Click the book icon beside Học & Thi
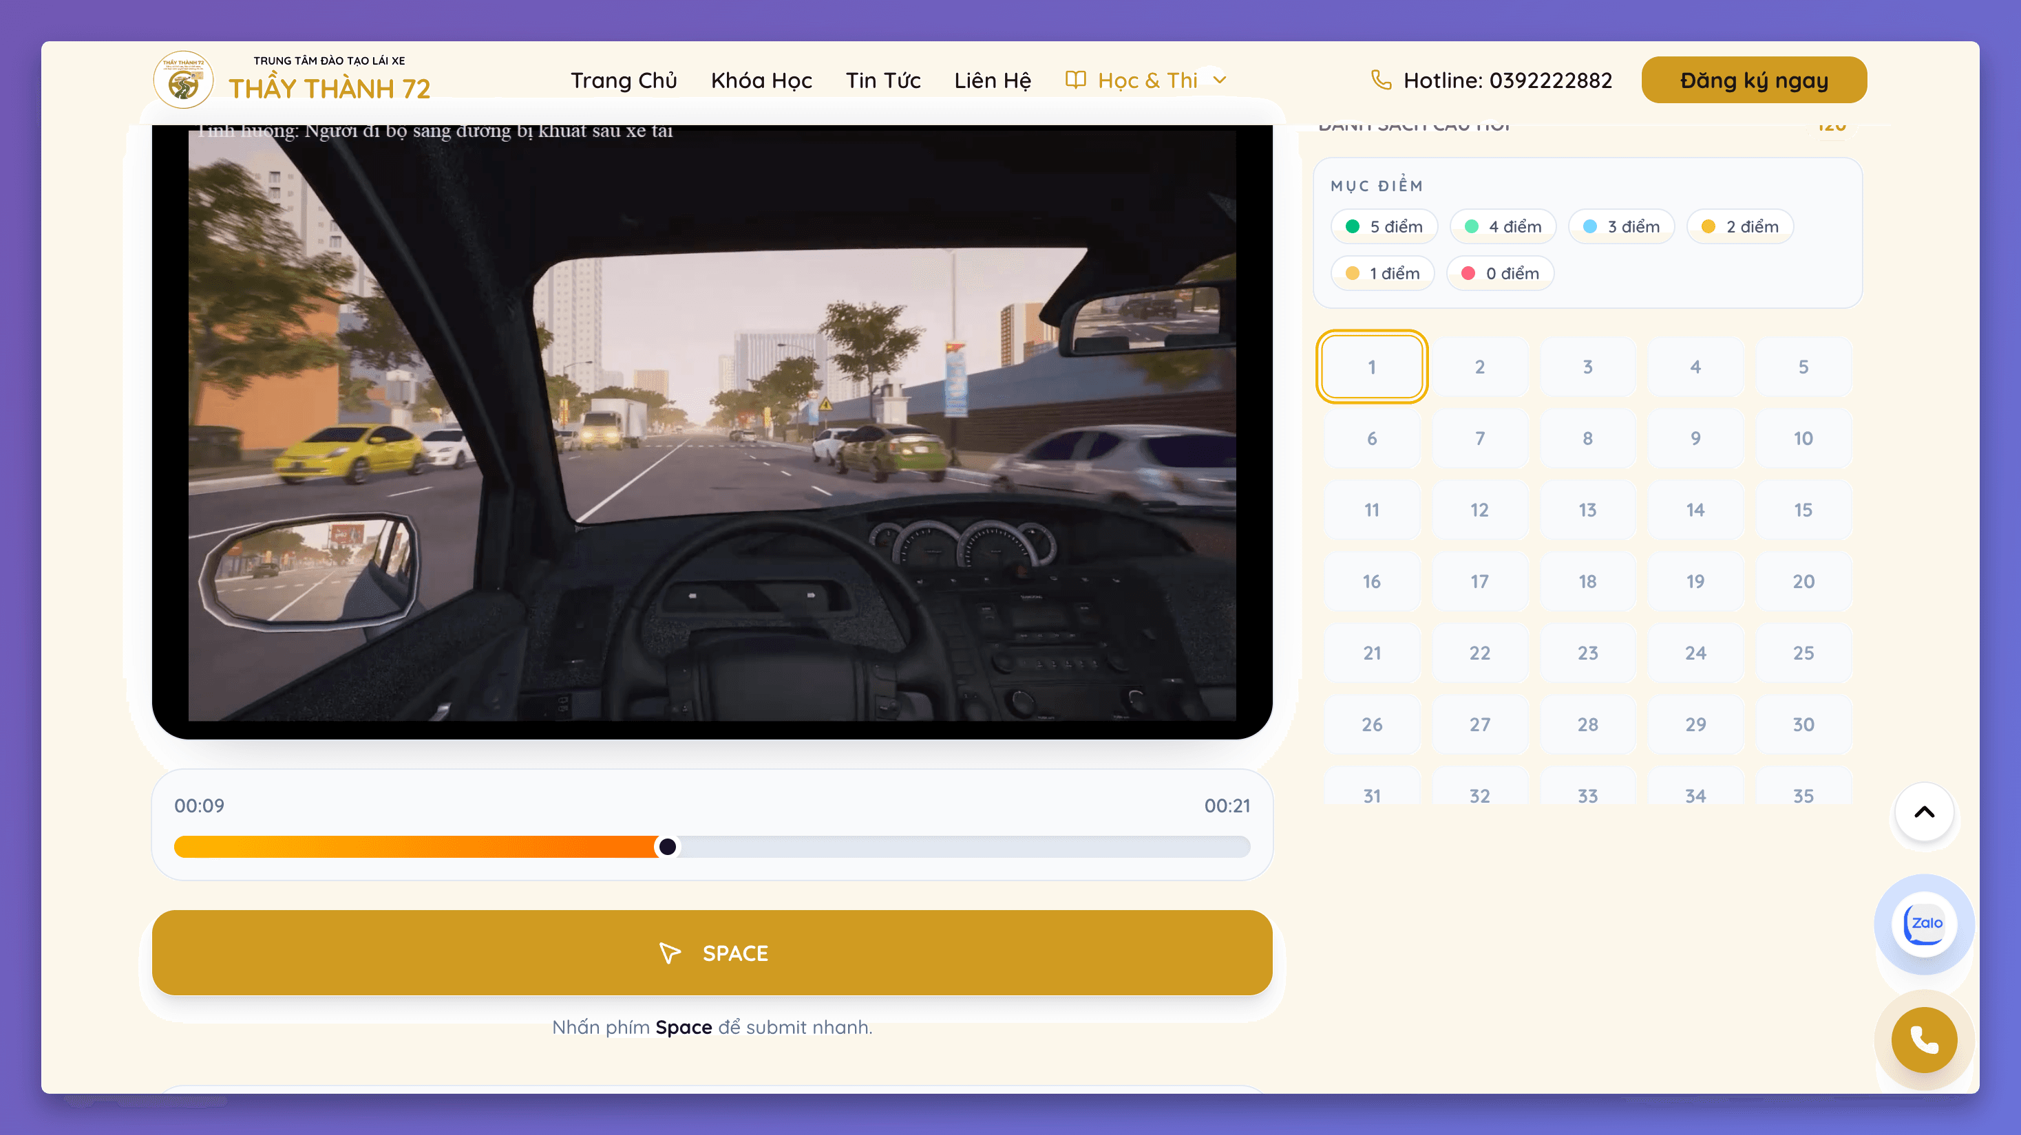The image size is (2021, 1135). click(x=1076, y=80)
